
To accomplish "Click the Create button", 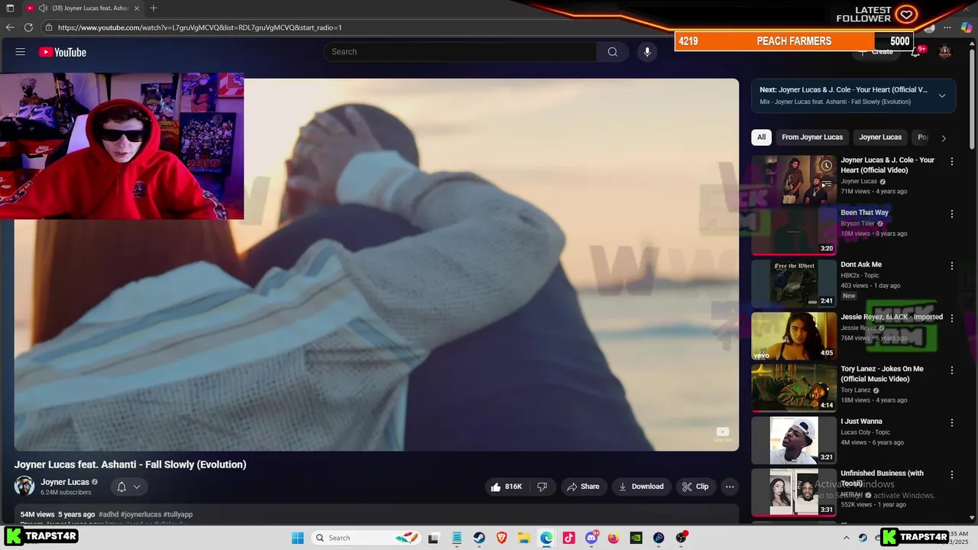I will (x=876, y=52).
